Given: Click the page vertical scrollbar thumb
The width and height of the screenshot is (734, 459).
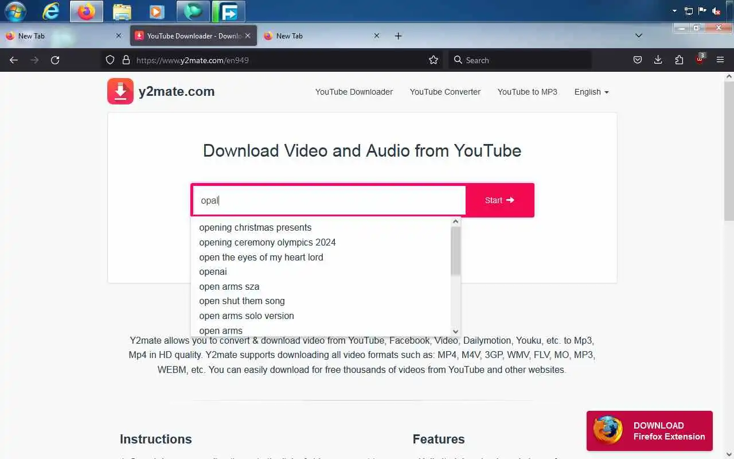Looking at the screenshot, I should [x=729, y=151].
